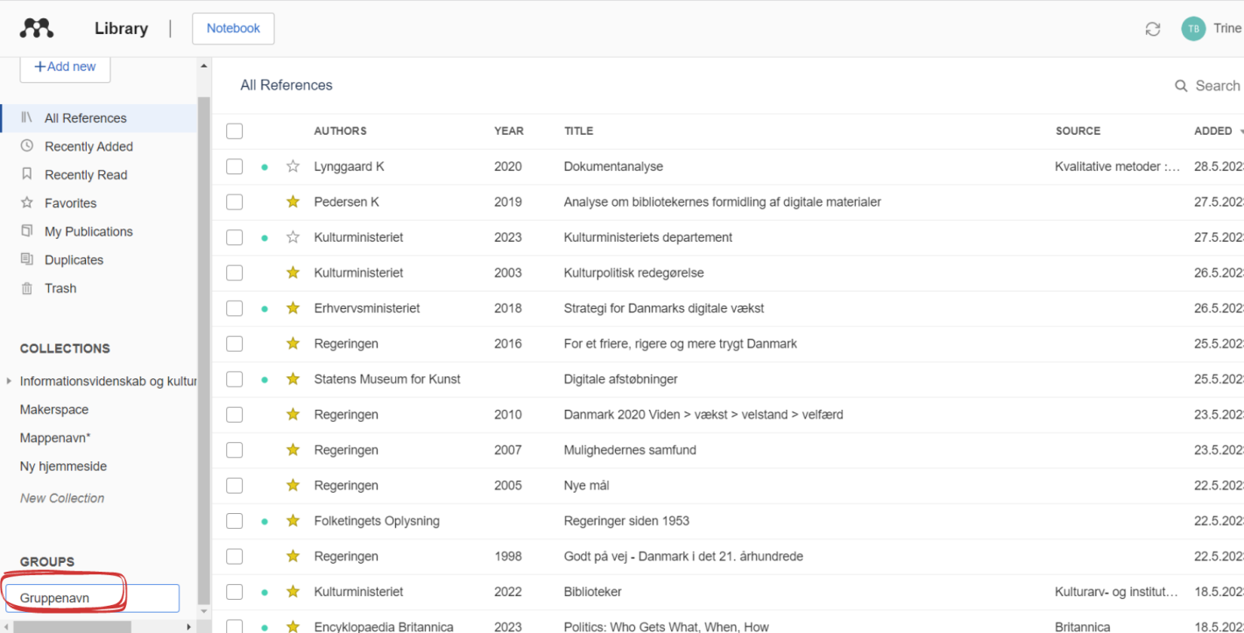Screen dimensions: 1244x633
Task: Open Recently Added clock icon
Action: tap(27, 146)
